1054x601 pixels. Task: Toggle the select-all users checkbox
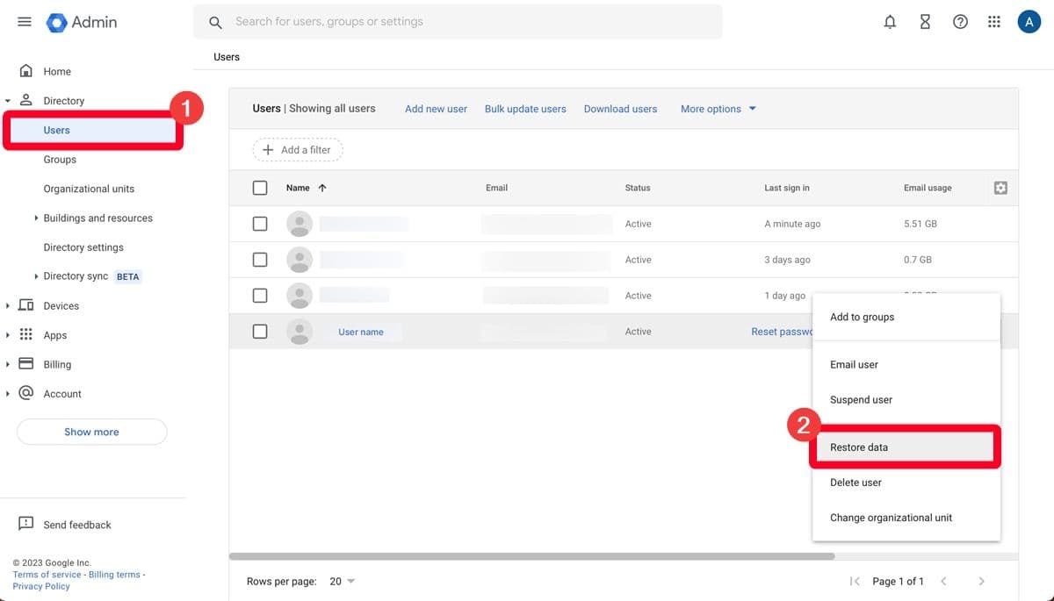(260, 188)
